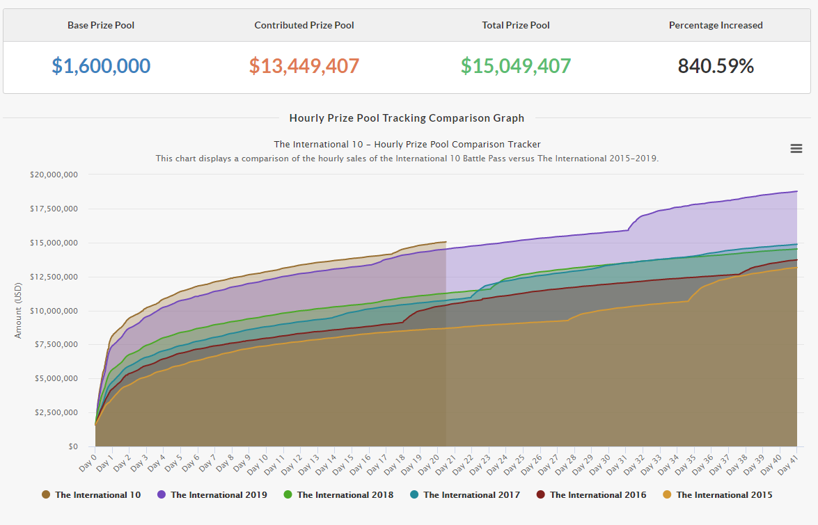Click the Contributed Prize Pool amount $13,449,407
Screen dimensions: 818x525
point(304,66)
